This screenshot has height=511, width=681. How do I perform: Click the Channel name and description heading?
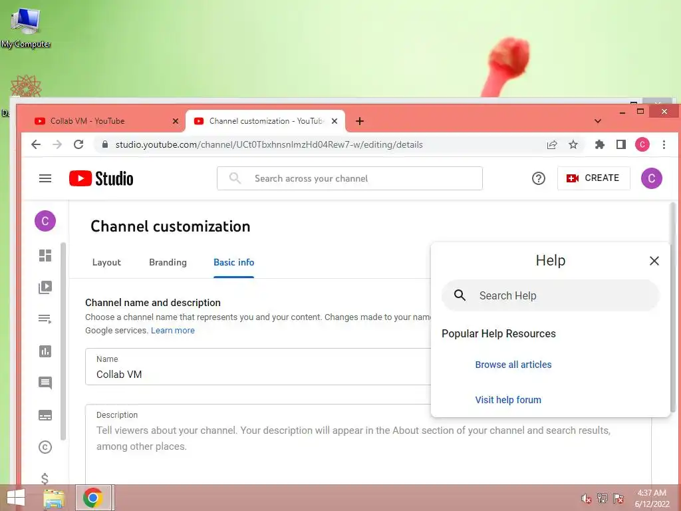(153, 303)
